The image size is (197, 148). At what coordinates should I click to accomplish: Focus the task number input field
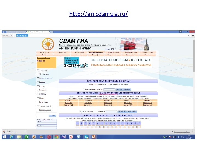point(109,89)
